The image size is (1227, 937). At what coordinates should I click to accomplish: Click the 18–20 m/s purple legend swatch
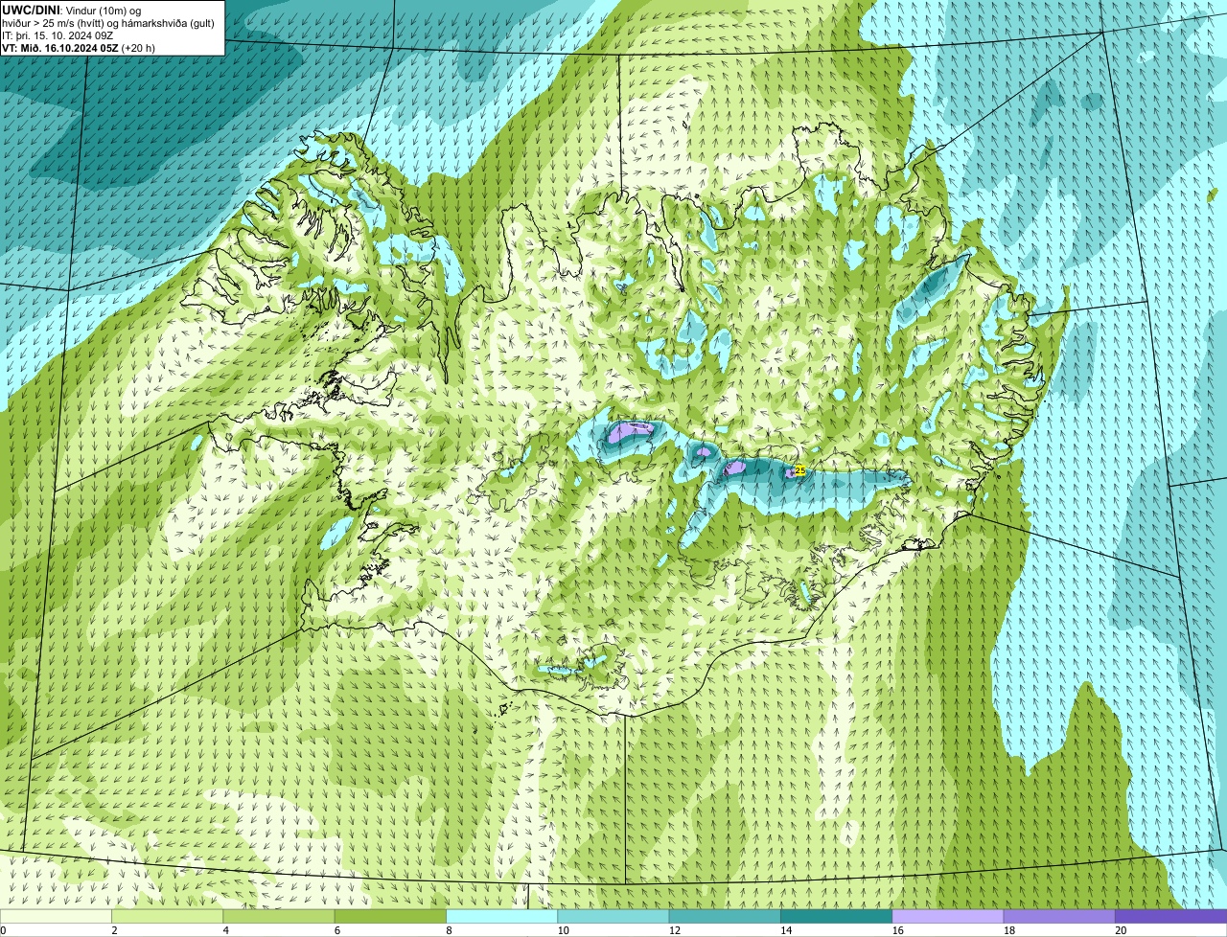[1059, 916]
